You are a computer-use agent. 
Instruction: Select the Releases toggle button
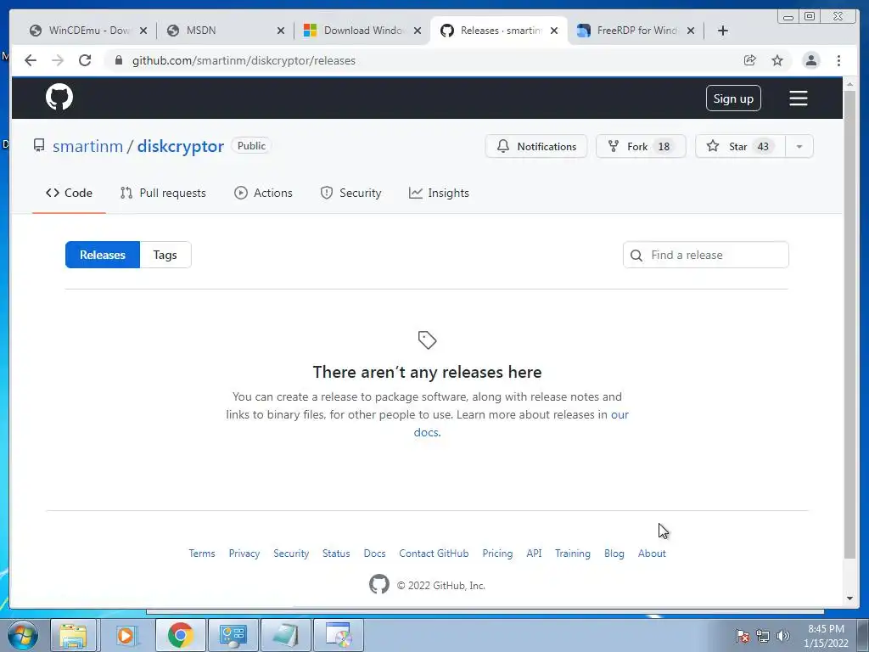pyautogui.click(x=103, y=255)
